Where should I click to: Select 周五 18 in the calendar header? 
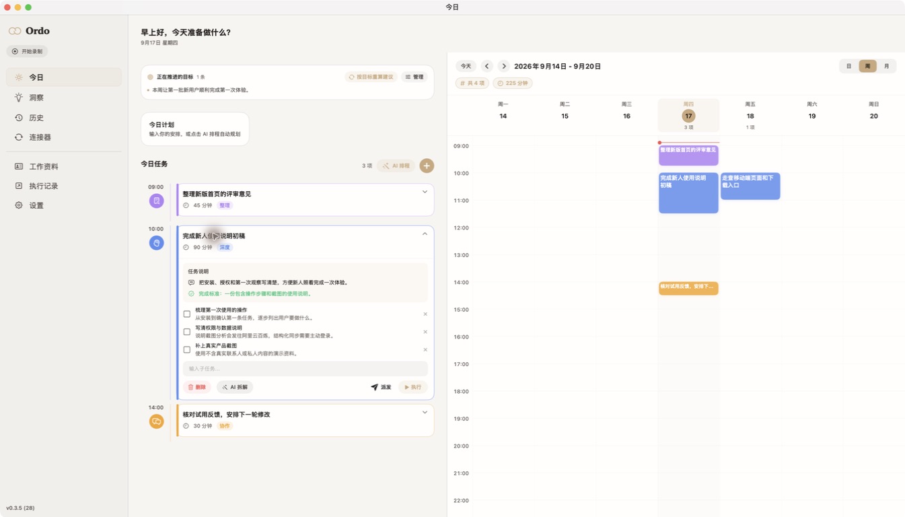750,115
